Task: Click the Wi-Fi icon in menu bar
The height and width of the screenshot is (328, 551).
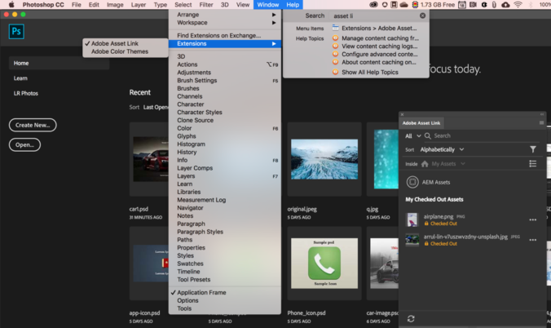Action: (518, 5)
